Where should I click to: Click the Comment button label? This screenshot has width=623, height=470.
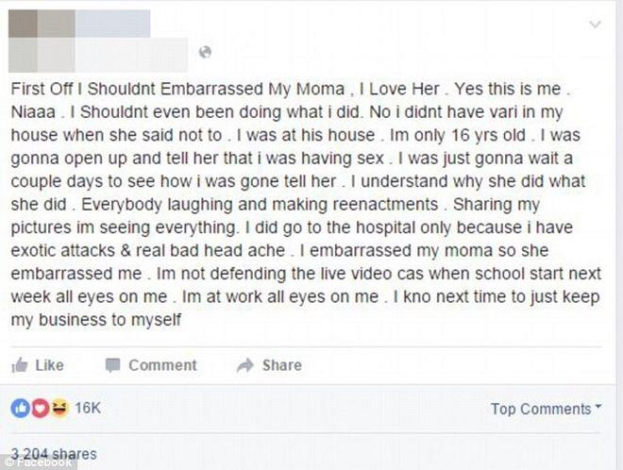click(x=162, y=365)
